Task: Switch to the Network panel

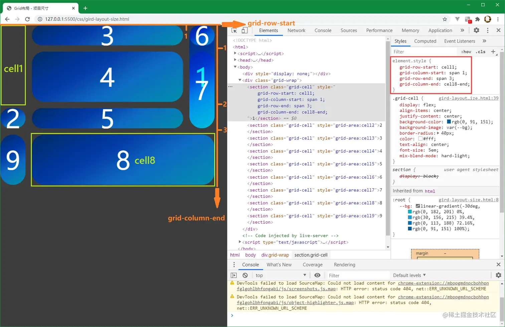Action: pyautogui.click(x=296, y=30)
